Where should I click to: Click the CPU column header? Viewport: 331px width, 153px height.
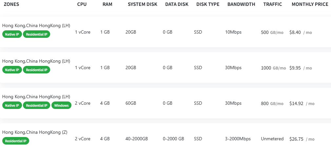pyautogui.click(x=82, y=5)
